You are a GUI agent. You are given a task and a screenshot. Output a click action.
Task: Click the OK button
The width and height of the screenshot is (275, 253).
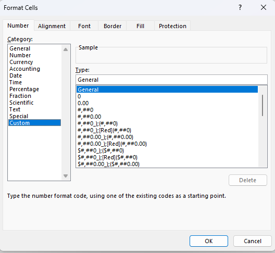tap(209, 241)
